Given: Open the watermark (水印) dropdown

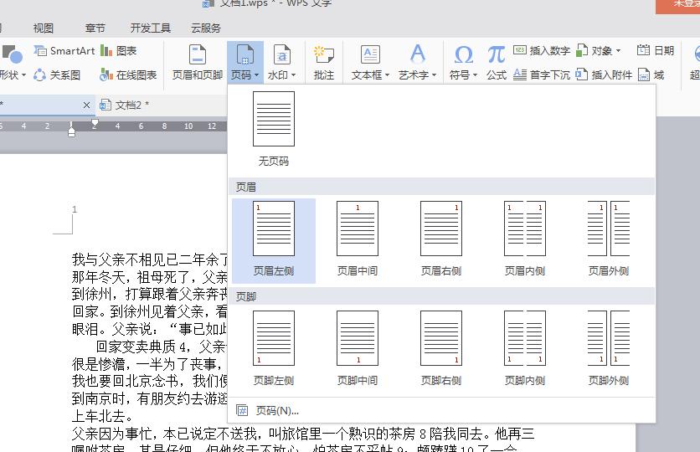Looking at the screenshot, I should (x=281, y=63).
